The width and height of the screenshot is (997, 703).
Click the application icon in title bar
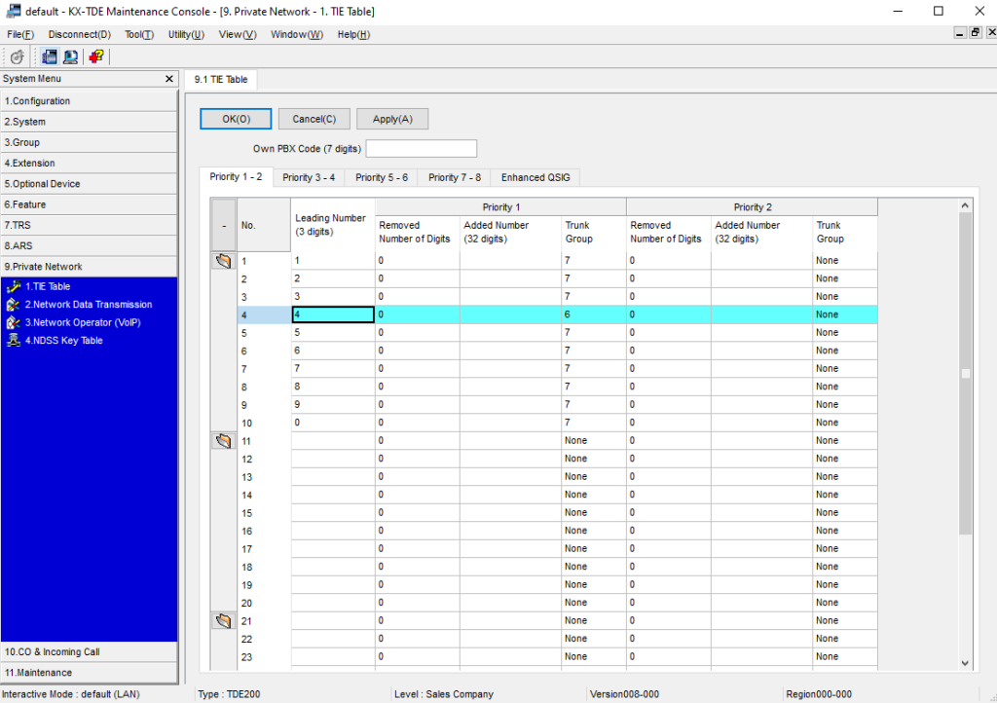click(x=13, y=11)
